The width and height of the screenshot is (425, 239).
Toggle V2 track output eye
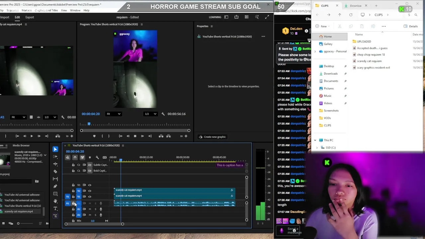click(90, 191)
